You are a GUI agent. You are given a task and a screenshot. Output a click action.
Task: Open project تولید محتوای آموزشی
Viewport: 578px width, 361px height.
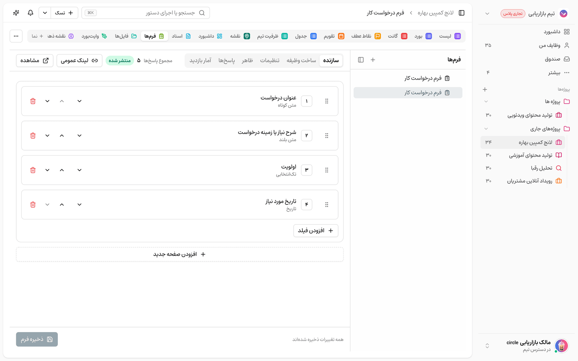tap(523, 155)
